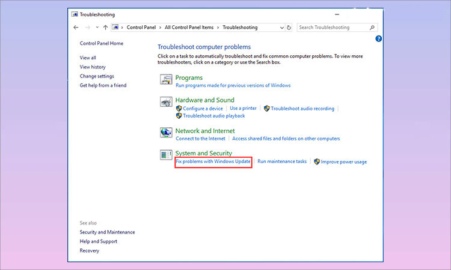Click shield icon beside Configure a device
The width and height of the screenshot is (451, 270).
[179, 109]
